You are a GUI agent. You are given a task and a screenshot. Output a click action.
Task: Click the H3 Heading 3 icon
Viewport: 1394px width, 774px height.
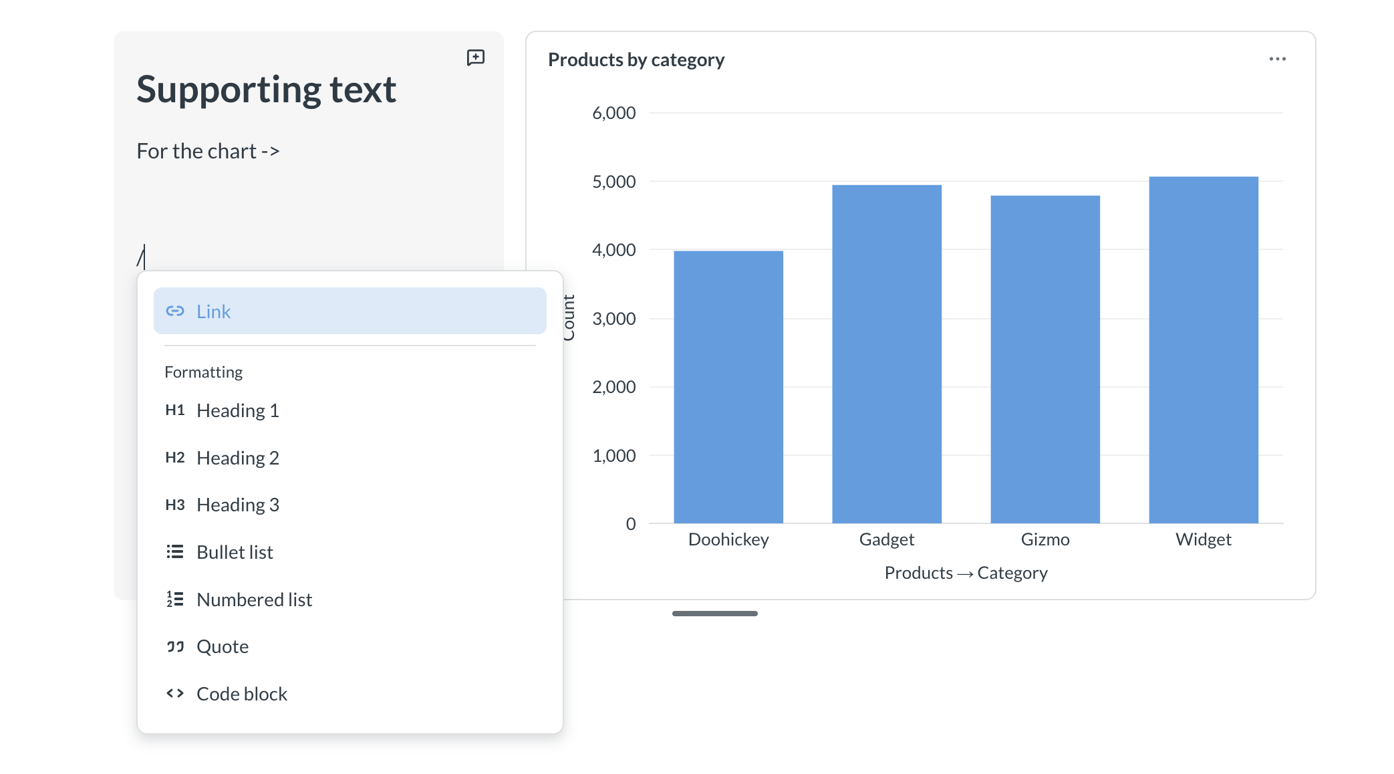tap(176, 504)
